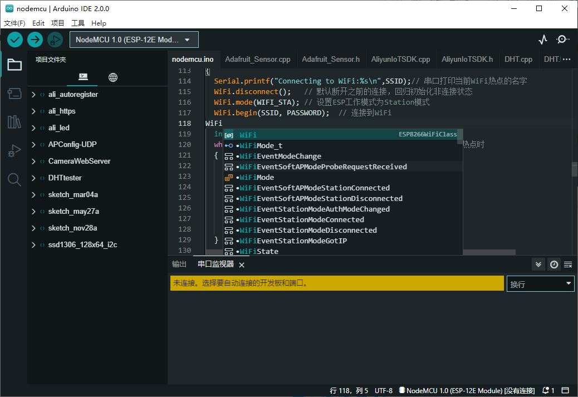Click UTF-8 encoding in status bar
578x397 pixels.
[x=383, y=390]
